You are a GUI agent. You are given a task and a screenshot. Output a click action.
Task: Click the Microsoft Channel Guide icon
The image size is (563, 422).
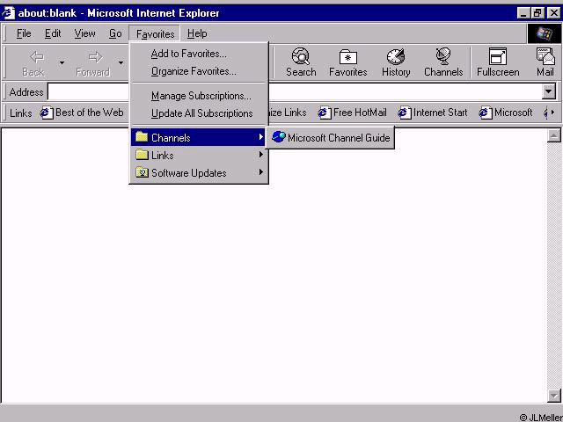(x=279, y=137)
